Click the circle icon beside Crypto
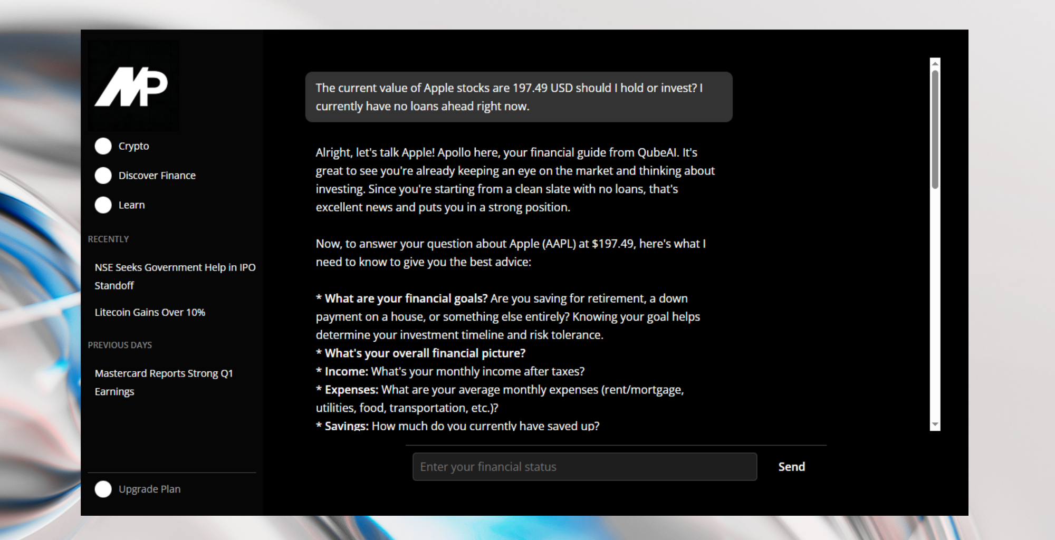 click(103, 146)
